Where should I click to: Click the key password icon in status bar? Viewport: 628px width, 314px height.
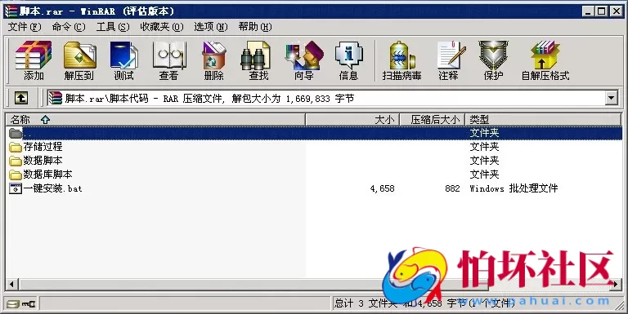point(29,304)
